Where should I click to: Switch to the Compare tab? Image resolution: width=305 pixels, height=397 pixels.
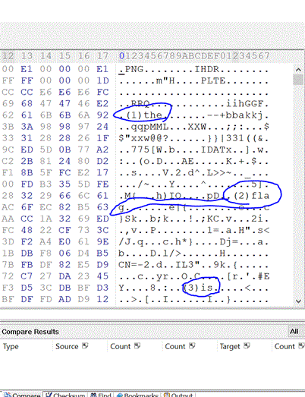tap(22, 395)
